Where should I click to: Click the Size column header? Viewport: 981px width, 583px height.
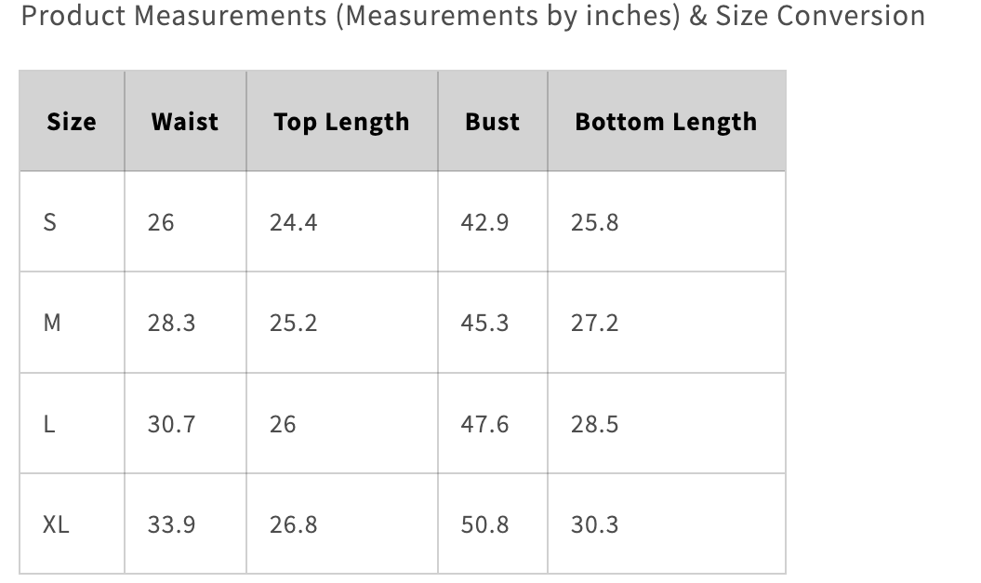[x=72, y=122]
